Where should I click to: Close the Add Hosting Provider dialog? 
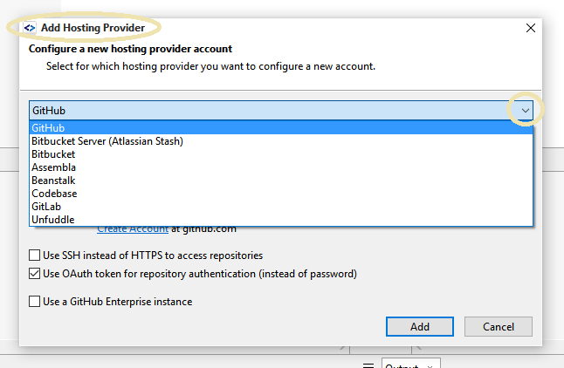(x=530, y=27)
